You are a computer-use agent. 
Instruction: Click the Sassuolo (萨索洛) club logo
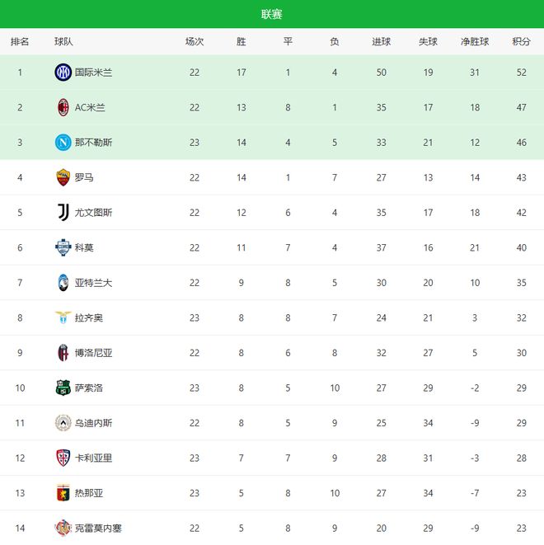pyautogui.click(x=63, y=388)
